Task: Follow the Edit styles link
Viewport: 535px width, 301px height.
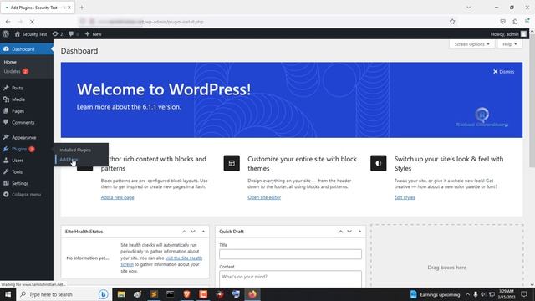Action: click(x=405, y=197)
